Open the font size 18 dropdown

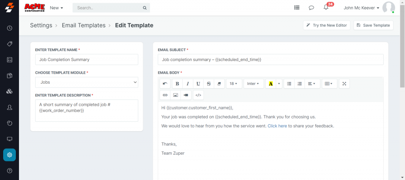pyautogui.click(x=234, y=84)
